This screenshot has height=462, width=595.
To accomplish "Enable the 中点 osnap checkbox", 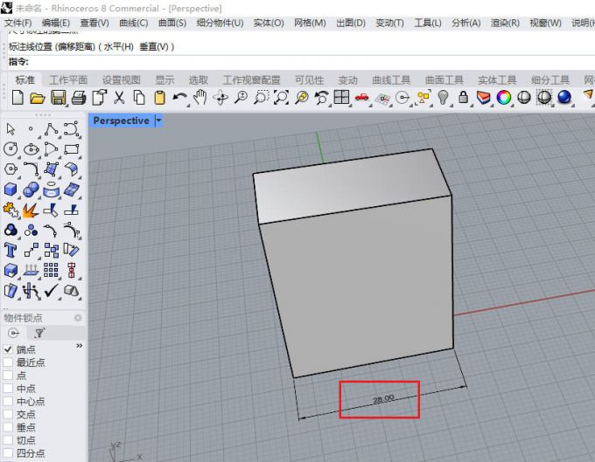I will (8, 388).
